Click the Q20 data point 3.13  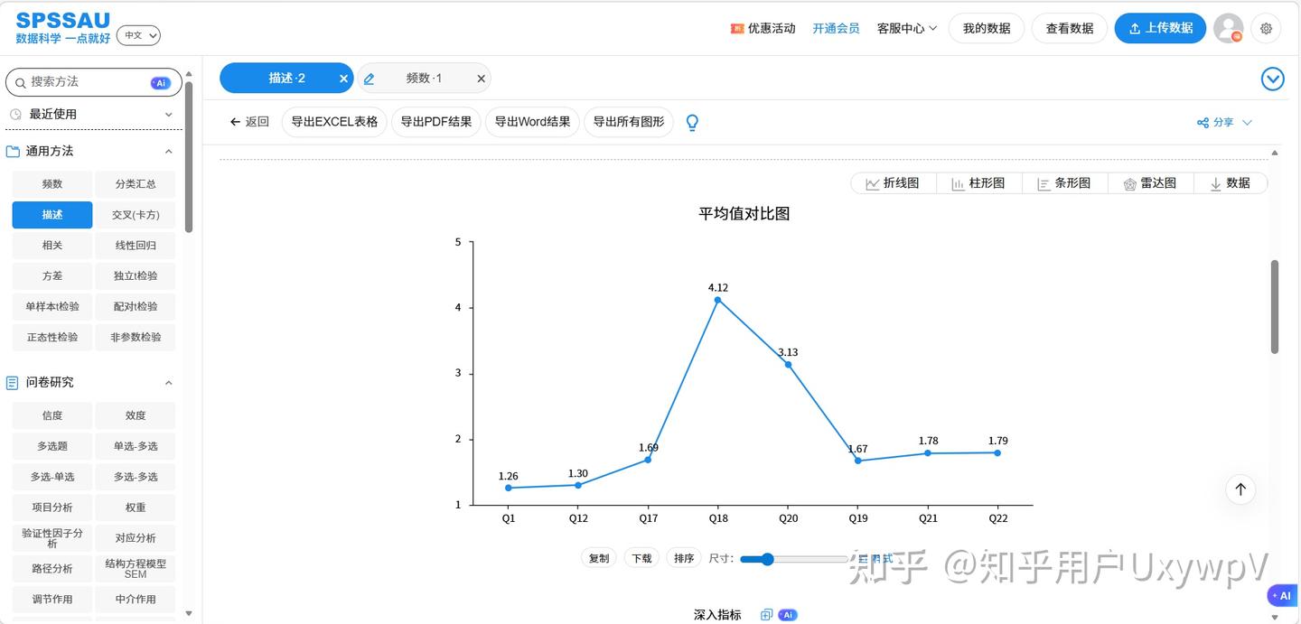click(x=788, y=365)
